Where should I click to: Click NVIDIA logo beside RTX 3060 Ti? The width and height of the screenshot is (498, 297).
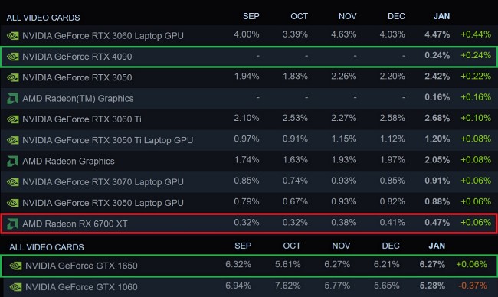tap(13, 119)
